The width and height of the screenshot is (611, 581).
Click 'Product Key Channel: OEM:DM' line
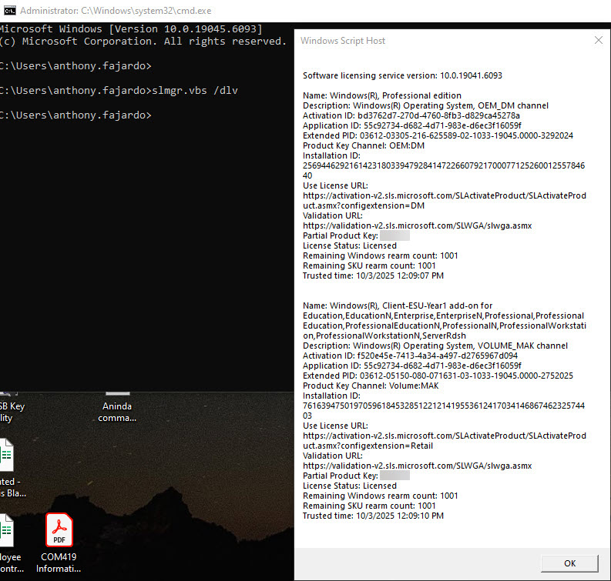[364, 145]
